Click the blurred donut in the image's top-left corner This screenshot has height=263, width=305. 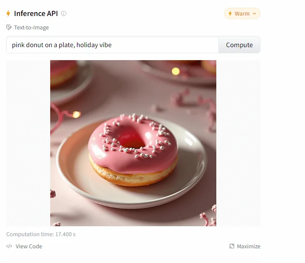click(x=63, y=73)
